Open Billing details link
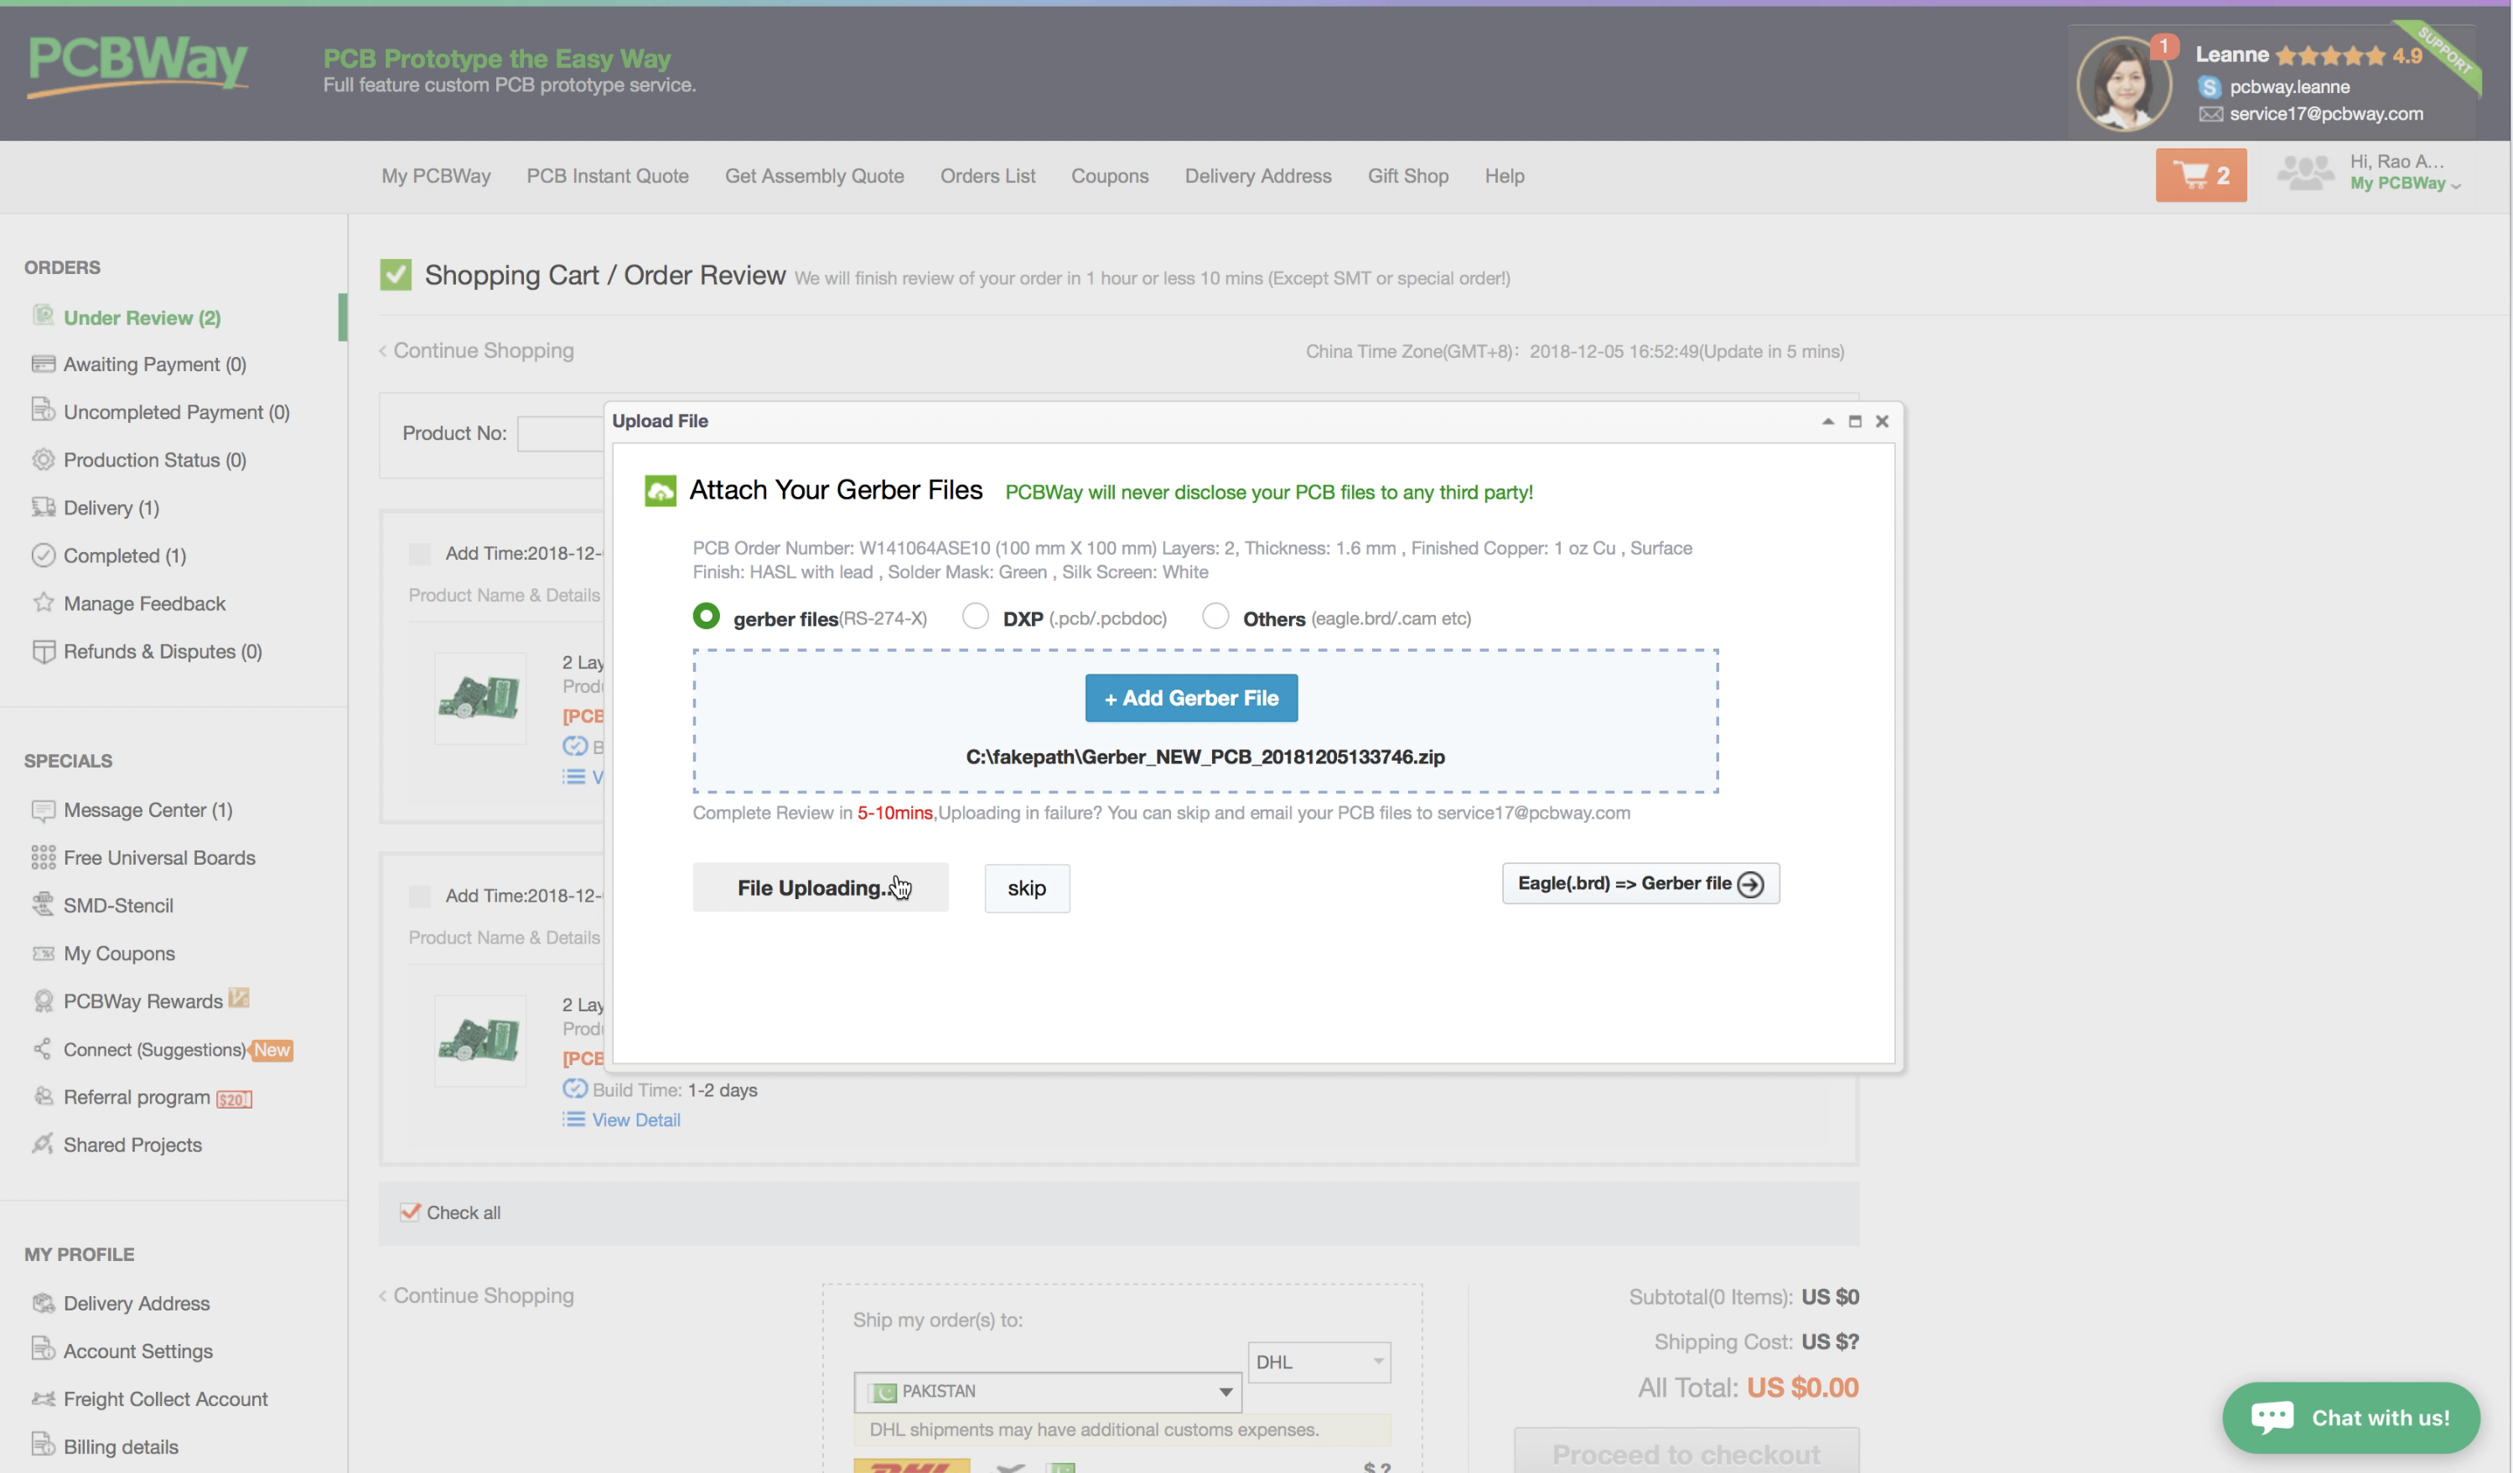 click(121, 1447)
